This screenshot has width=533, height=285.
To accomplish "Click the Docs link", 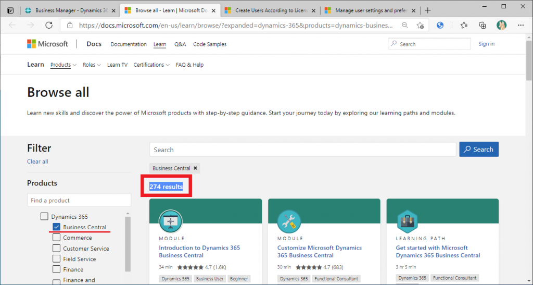I will [x=94, y=44].
